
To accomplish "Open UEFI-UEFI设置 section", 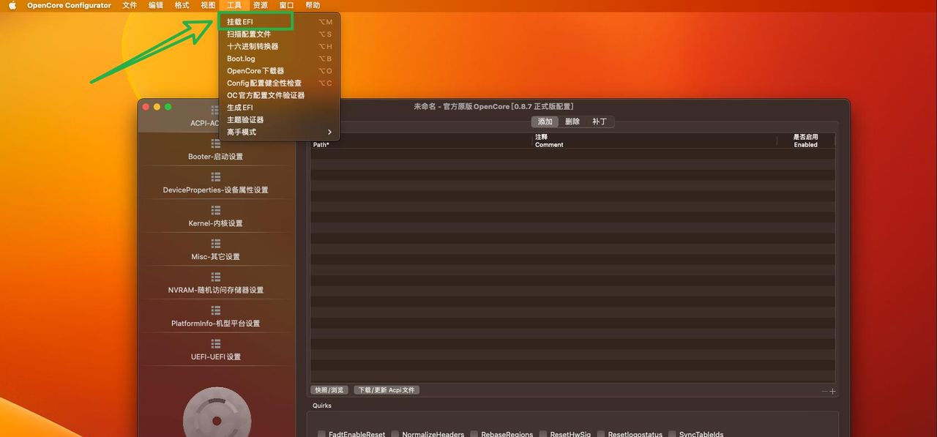I will coord(215,357).
